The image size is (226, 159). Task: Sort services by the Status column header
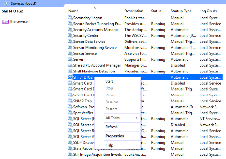[156, 11]
